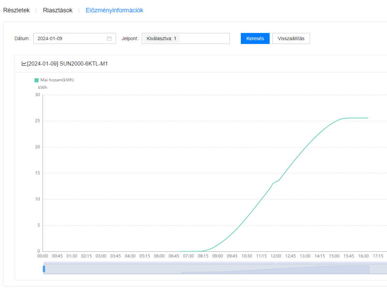Click the Keresés search button
This screenshot has width=387, height=288.
pos(255,39)
